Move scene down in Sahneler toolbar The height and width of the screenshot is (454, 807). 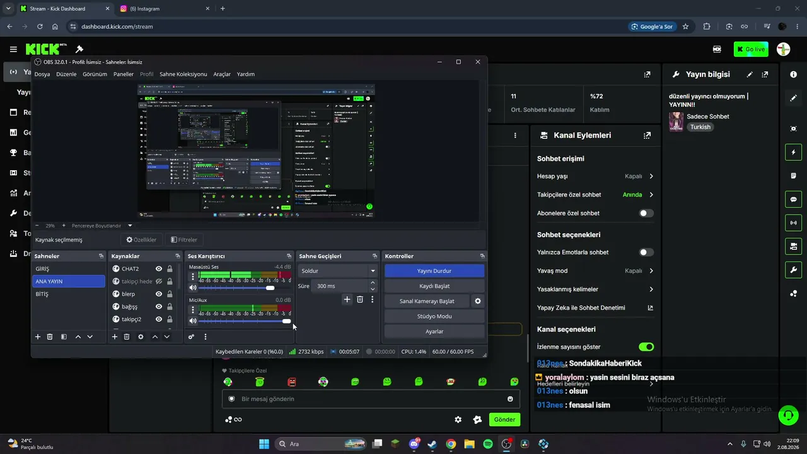tap(90, 337)
